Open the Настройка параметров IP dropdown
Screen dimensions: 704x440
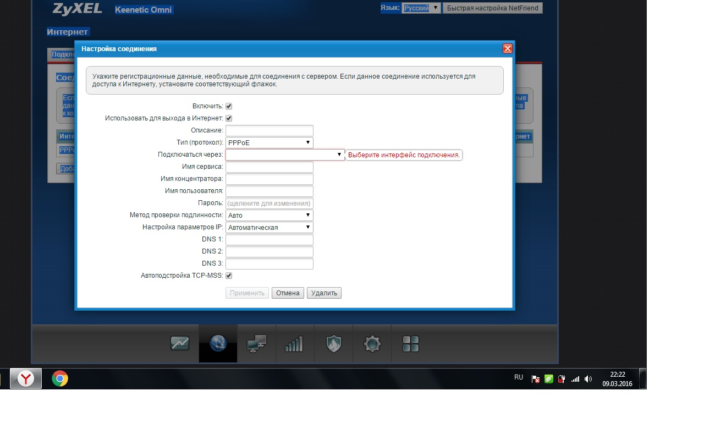click(269, 228)
